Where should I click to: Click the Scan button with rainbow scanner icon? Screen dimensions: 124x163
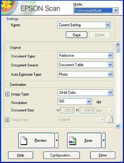pyautogui.click(x=84, y=140)
